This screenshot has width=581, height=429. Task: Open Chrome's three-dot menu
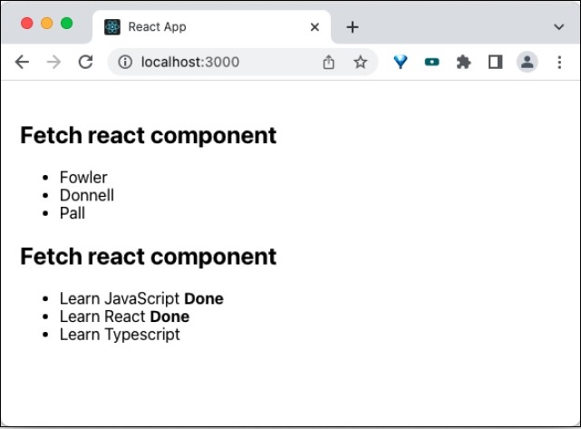559,62
